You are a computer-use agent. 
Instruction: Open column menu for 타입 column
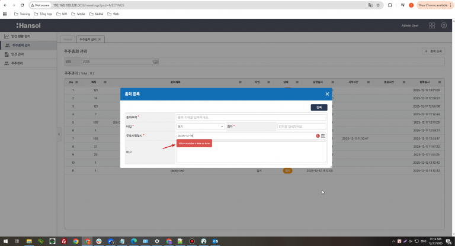268,82
